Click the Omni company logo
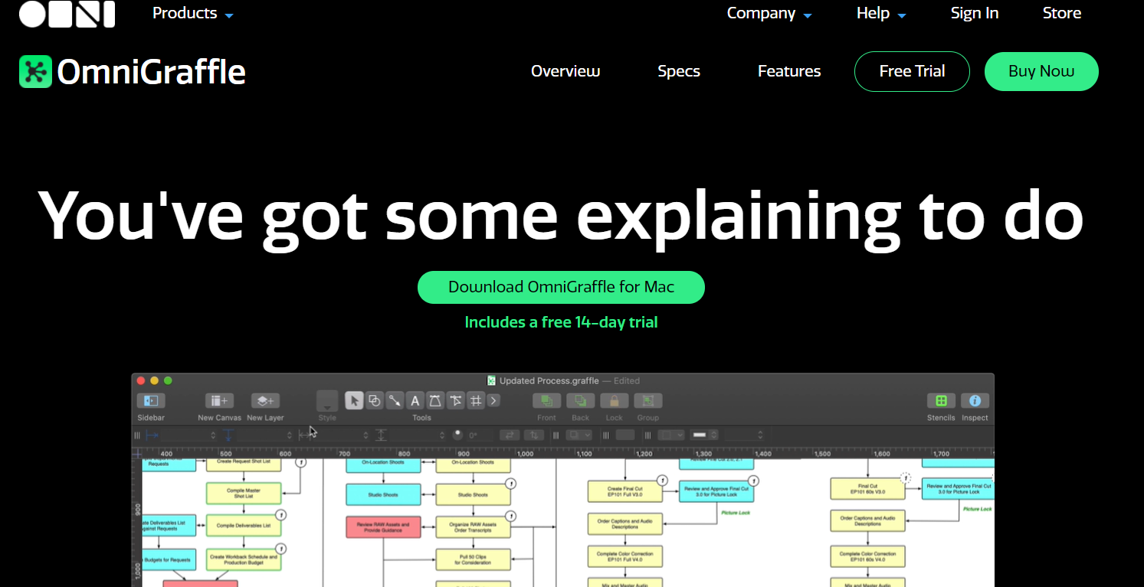 point(67,14)
